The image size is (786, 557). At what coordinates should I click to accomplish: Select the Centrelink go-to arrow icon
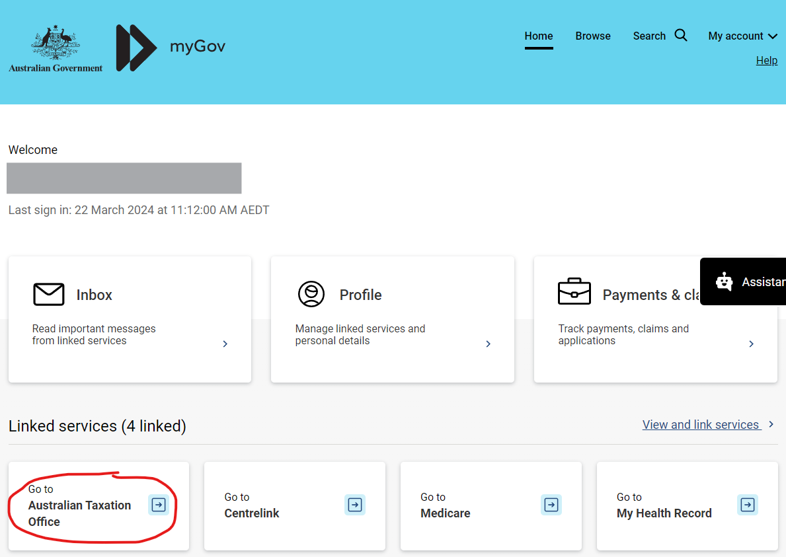[x=354, y=505]
